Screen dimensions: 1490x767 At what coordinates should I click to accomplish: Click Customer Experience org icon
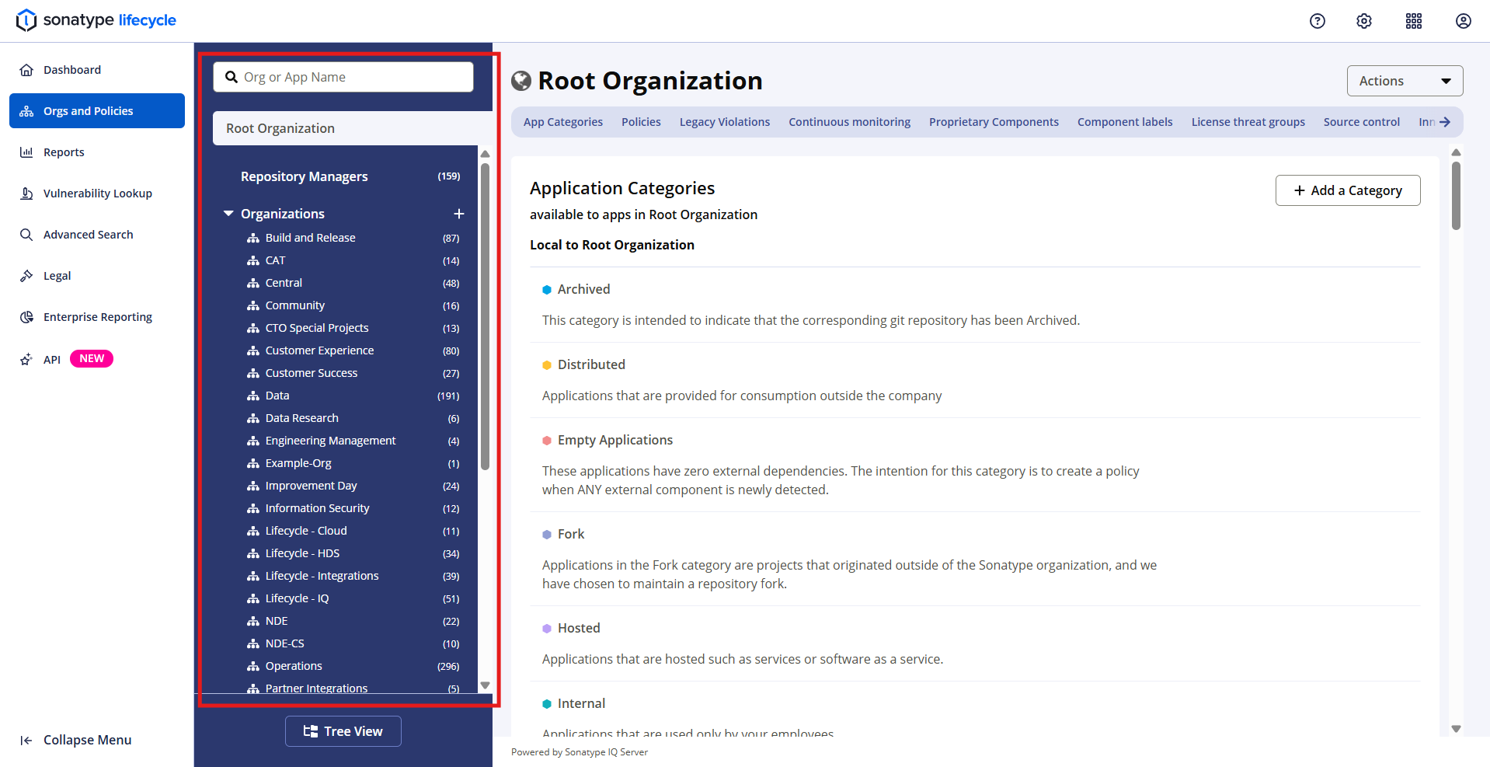click(x=253, y=350)
